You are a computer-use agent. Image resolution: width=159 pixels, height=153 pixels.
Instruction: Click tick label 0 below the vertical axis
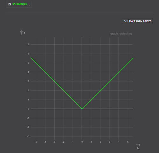click(x=82, y=142)
